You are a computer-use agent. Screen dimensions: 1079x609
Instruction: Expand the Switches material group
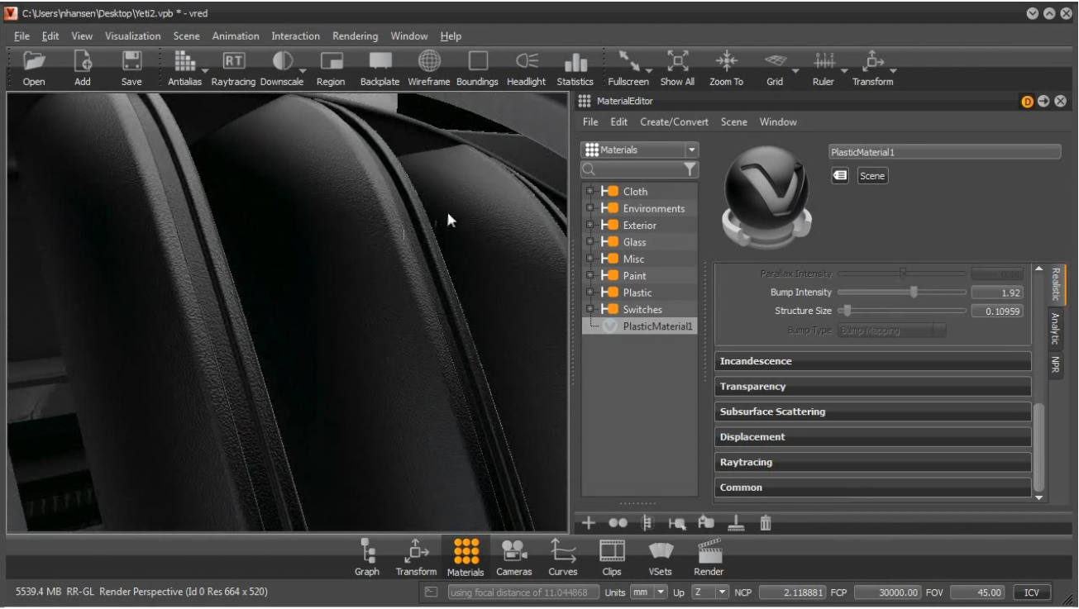[x=590, y=309]
